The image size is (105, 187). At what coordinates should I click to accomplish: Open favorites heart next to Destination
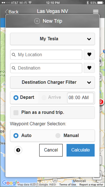(89, 68)
